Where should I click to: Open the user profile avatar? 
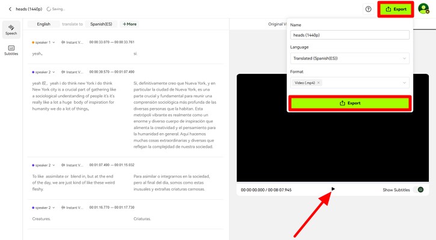(423, 8)
